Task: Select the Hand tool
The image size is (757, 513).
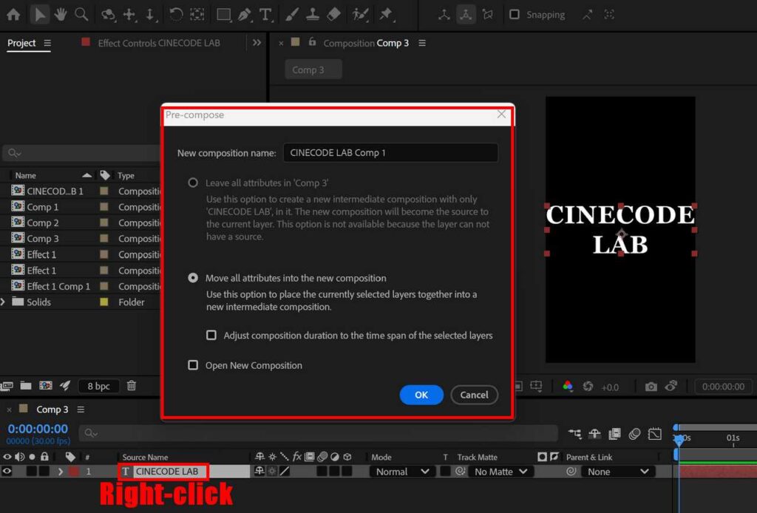Action: [x=61, y=15]
